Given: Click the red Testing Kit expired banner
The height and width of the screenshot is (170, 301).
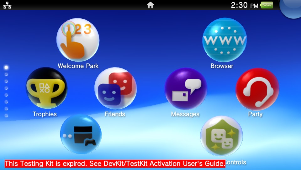Looking at the screenshot, I should point(115,164).
